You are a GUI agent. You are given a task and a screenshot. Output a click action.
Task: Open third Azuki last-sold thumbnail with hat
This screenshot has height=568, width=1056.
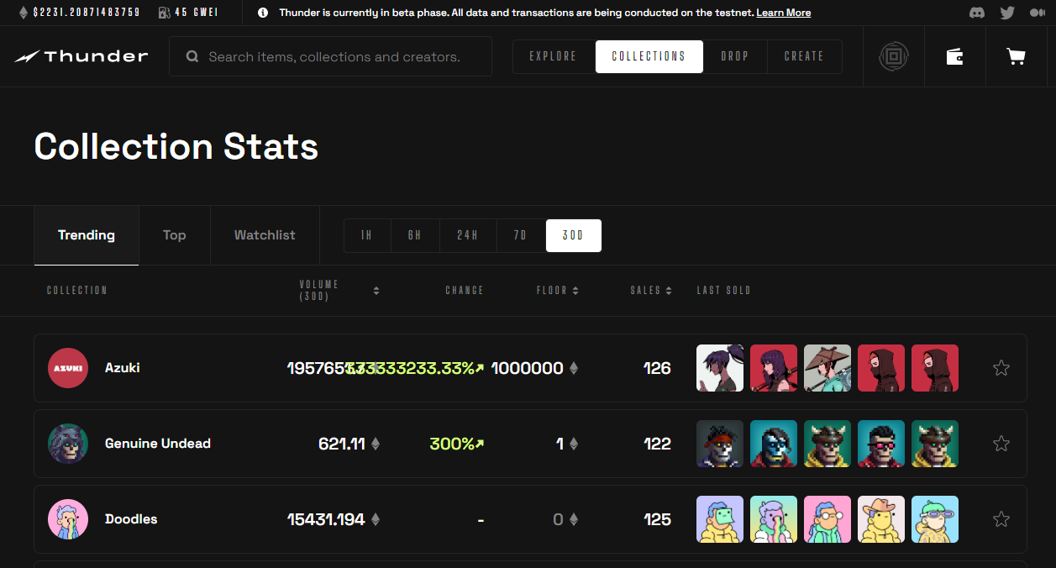coord(827,368)
